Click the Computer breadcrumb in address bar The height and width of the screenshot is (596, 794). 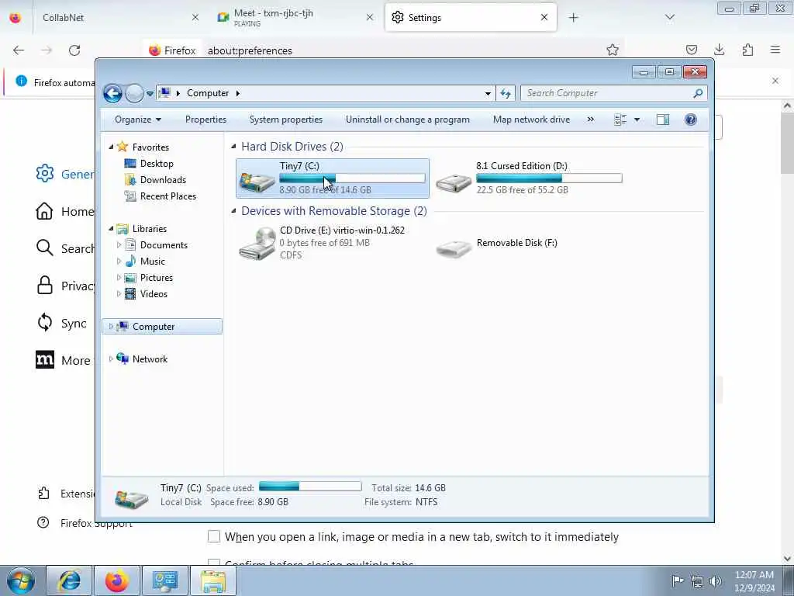pos(208,93)
